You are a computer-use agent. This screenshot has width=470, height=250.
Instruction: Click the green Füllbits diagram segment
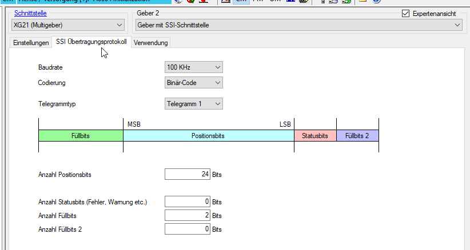(81, 136)
